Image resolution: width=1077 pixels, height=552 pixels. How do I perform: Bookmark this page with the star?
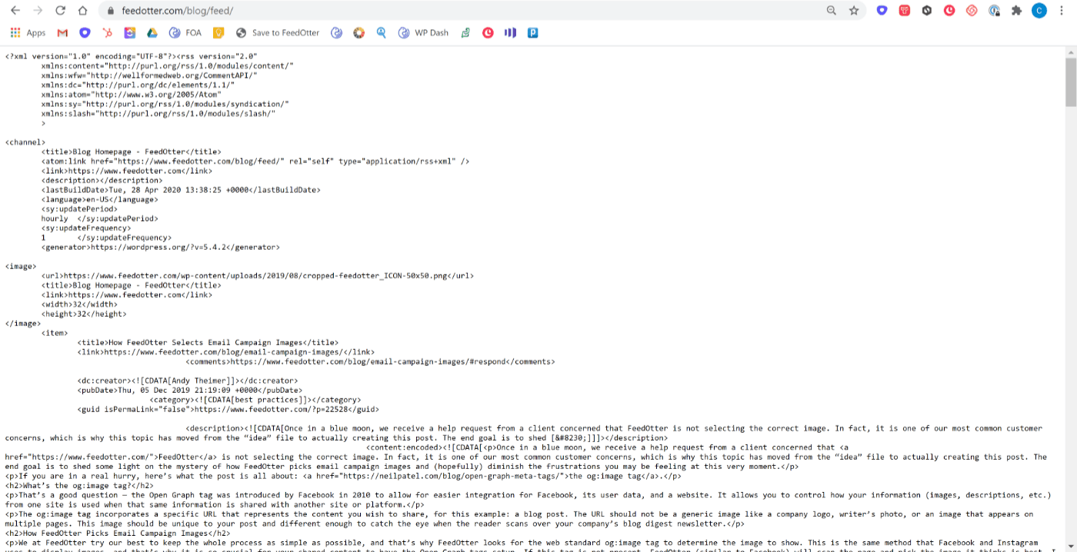[853, 11]
